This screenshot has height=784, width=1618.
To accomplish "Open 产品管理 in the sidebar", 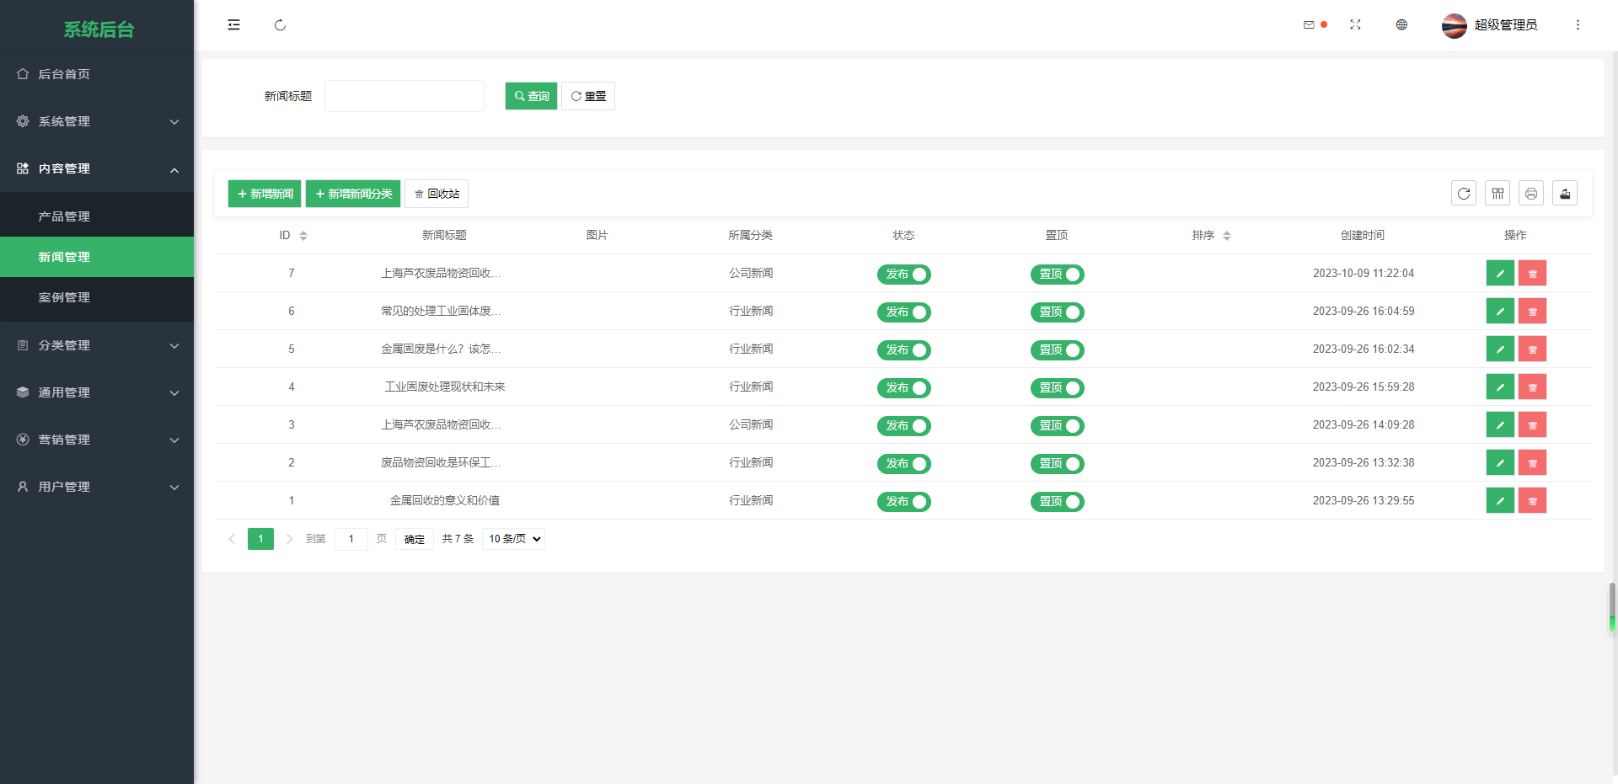I will pos(64,216).
